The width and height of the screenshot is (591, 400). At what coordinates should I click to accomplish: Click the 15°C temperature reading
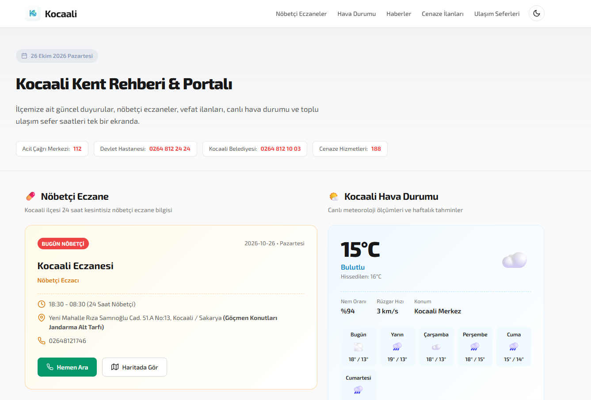click(x=360, y=250)
